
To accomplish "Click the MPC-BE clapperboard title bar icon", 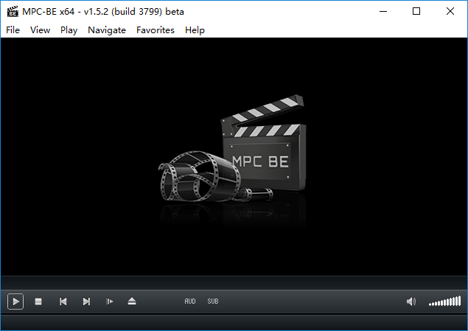I will 13,12.
